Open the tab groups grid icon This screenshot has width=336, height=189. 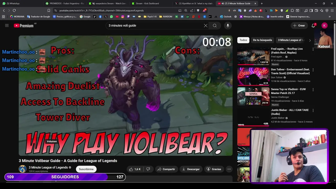point(3,17)
